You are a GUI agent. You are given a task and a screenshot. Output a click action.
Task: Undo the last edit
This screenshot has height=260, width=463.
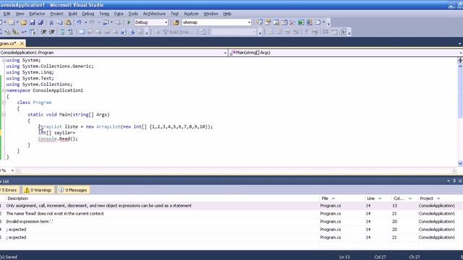(79, 22)
